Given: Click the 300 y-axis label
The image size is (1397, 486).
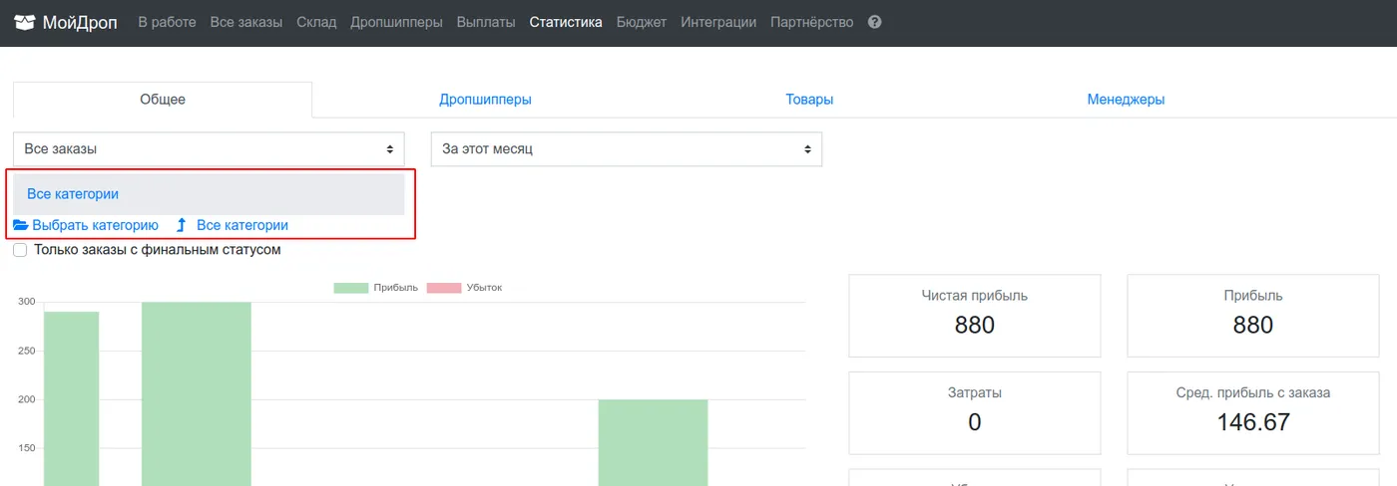Looking at the screenshot, I should pos(26,302).
